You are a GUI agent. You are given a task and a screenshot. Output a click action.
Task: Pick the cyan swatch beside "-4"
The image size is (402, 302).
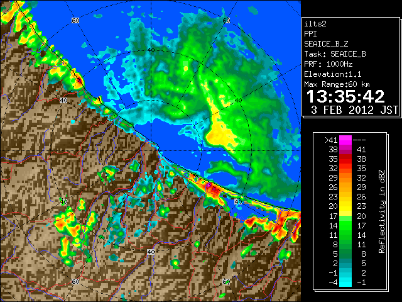tap(345, 282)
